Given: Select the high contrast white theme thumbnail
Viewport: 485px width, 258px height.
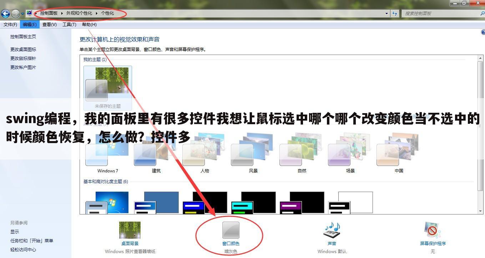Looking at the screenshot, I should pos(350,203).
